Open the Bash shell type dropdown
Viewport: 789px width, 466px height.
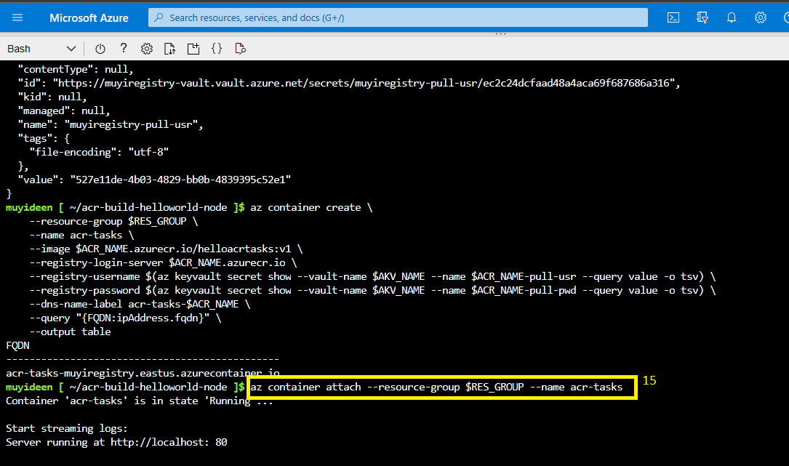coord(41,49)
